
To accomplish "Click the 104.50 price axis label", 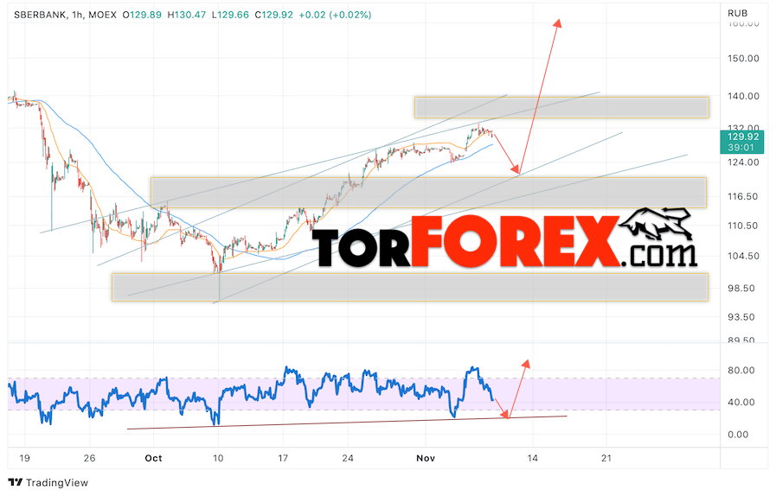I will (x=743, y=256).
